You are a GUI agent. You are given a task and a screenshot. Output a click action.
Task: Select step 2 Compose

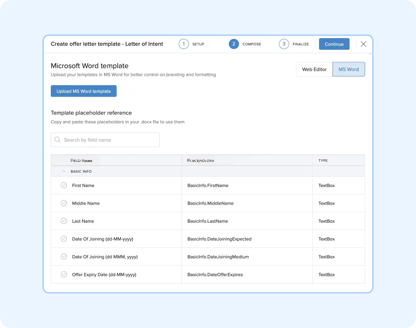(245, 44)
